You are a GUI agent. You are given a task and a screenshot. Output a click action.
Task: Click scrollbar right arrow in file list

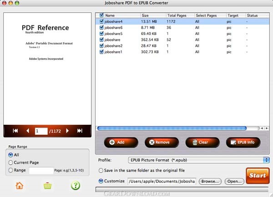point(267,128)
